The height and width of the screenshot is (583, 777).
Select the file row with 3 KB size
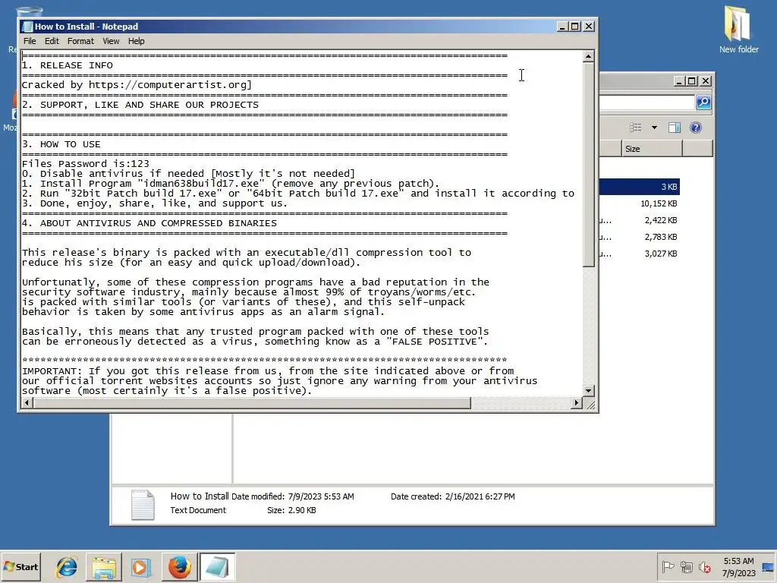(x=639, y=187)
